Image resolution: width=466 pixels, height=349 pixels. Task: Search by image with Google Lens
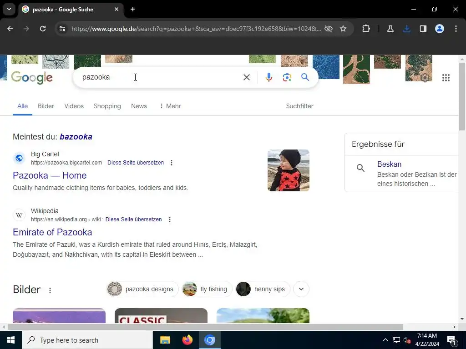[287, 77]
